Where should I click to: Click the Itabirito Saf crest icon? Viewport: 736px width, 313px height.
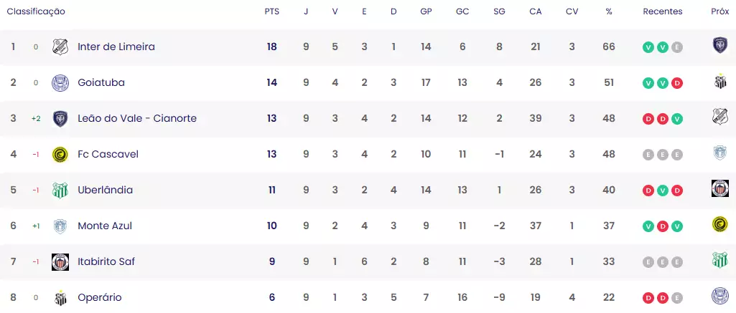(x=60, y=262)
